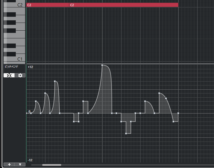The image size is (214, 168).
Task: Click the 0 center value label
Action: tap(29, 112)
